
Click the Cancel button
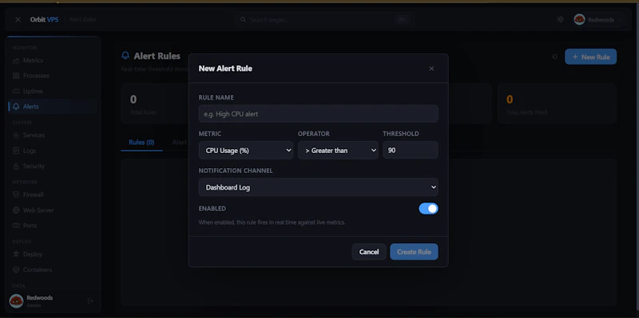click(x=369, y=252)
